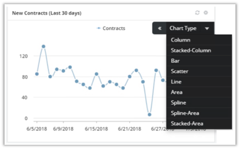240x149 pixels.
Task: Choose the Spline chart option
Action: coord(178,103)
